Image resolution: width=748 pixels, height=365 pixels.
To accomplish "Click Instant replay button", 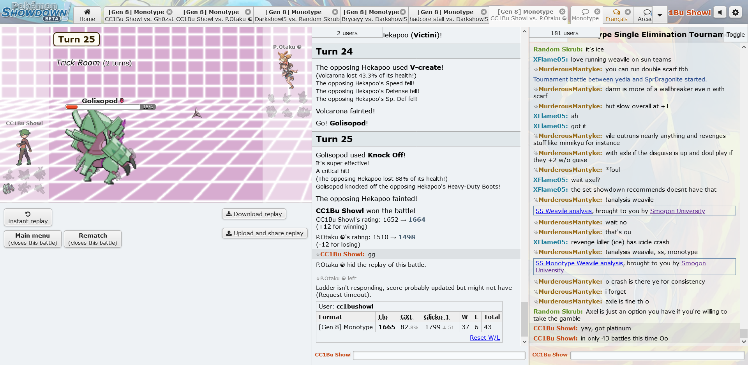I will 28,217.
